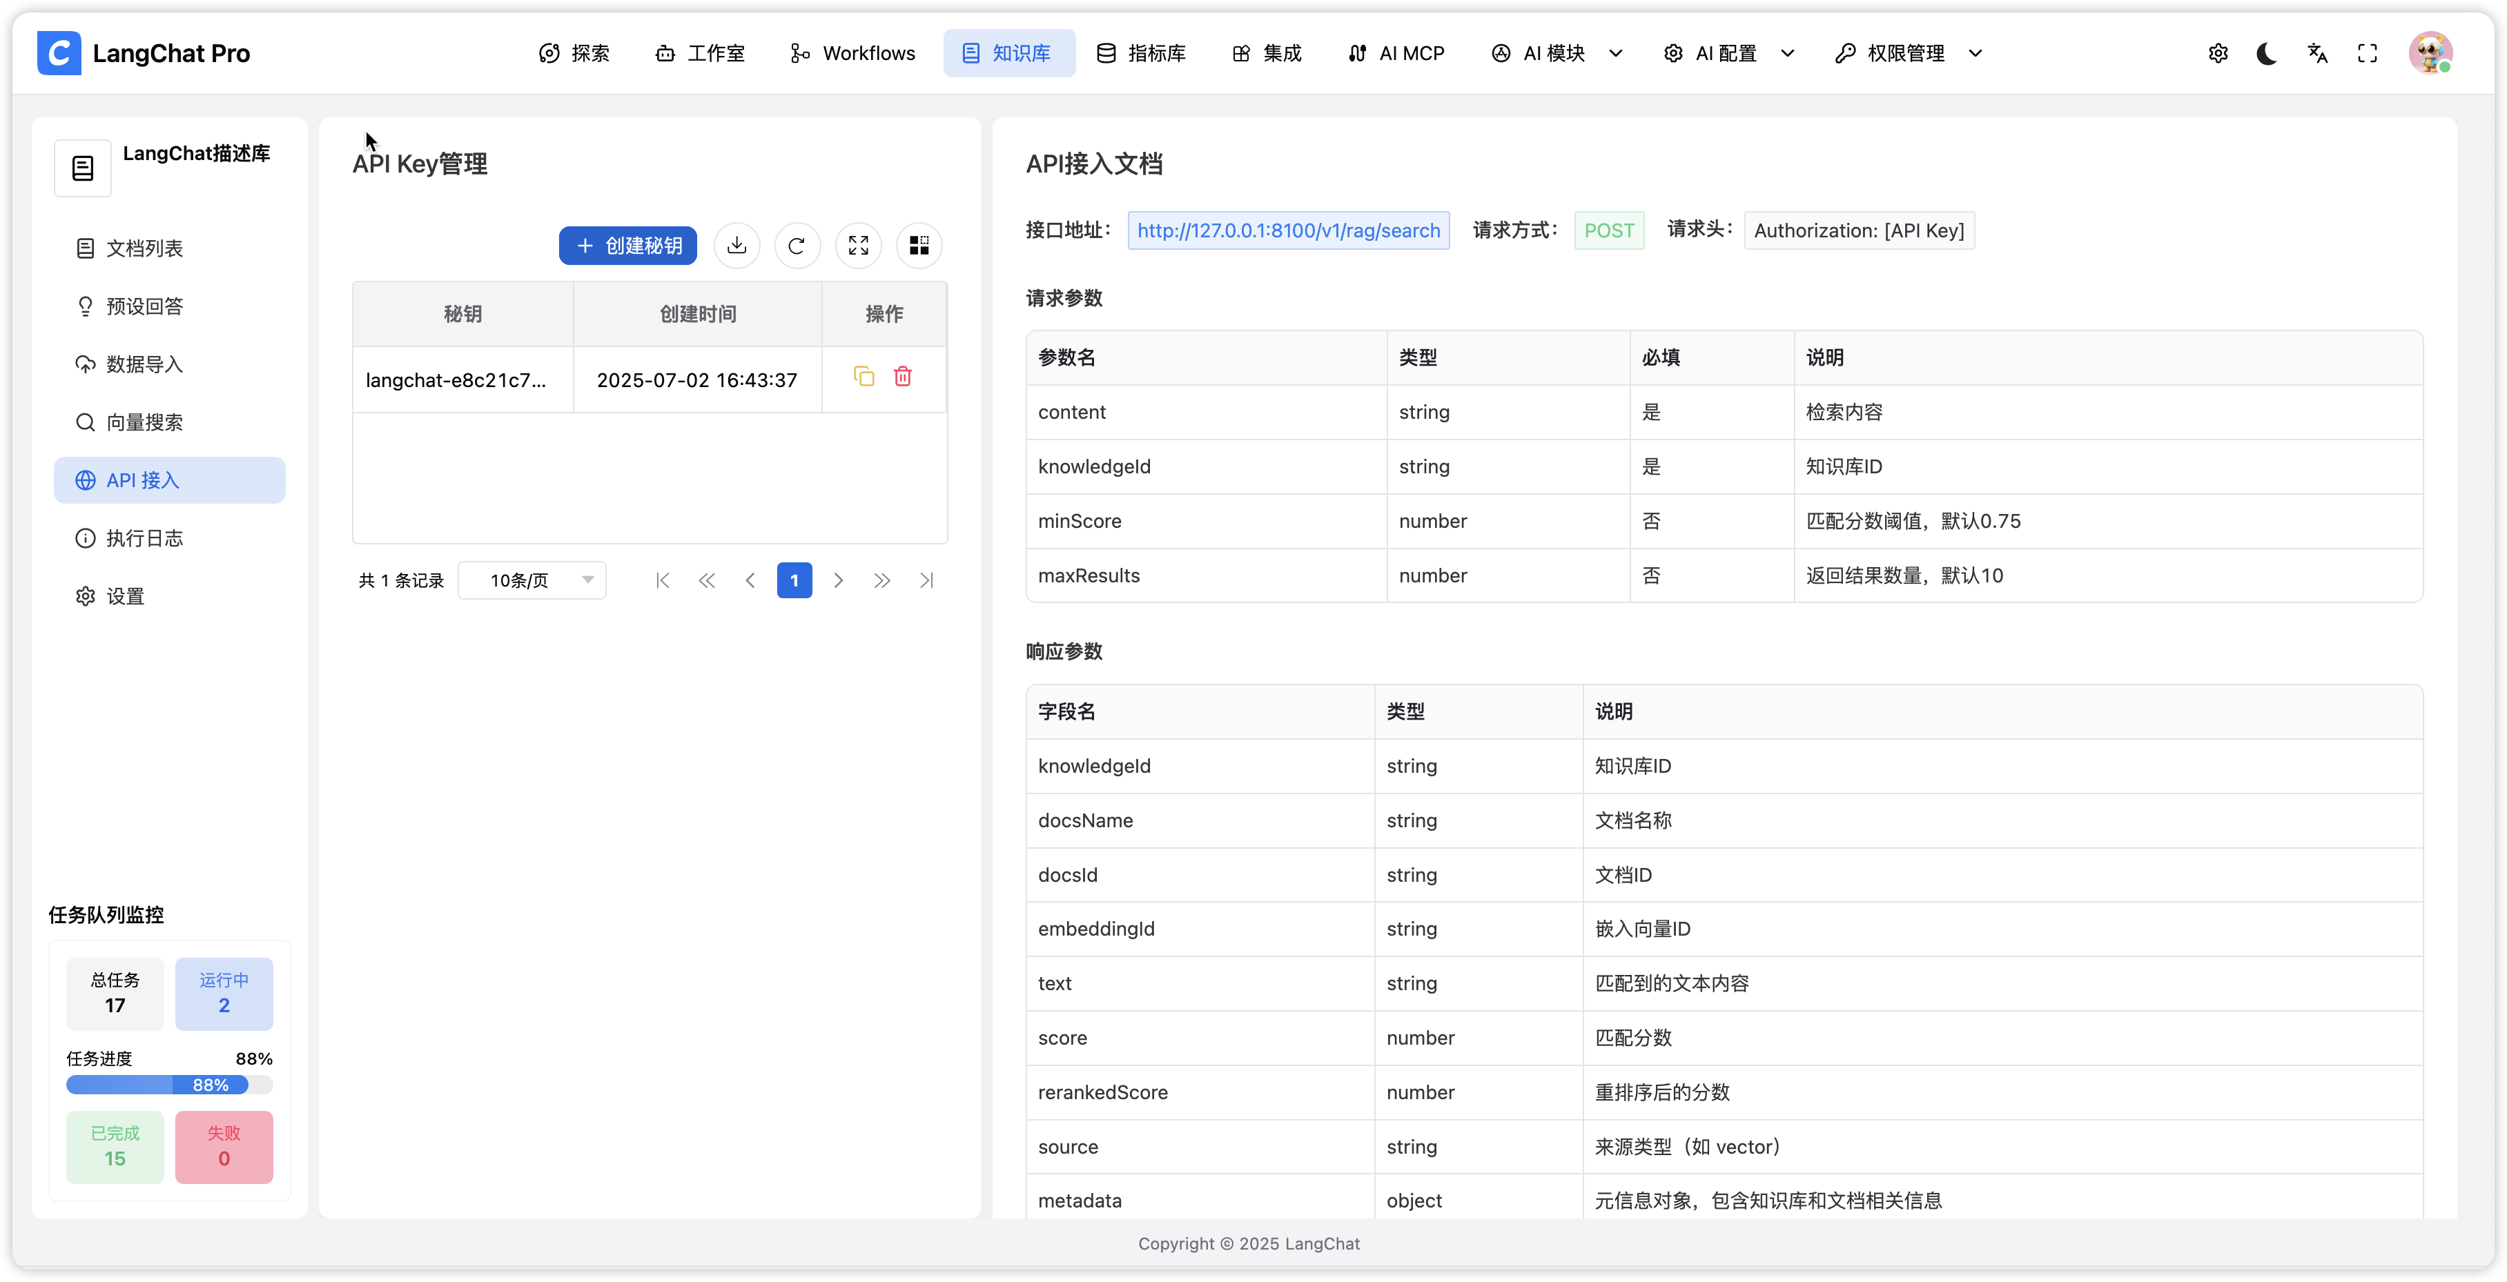This screenshot has height=1282, width=2507.
Task: Copy the langchat API key
Action: [x=864, y=377]
